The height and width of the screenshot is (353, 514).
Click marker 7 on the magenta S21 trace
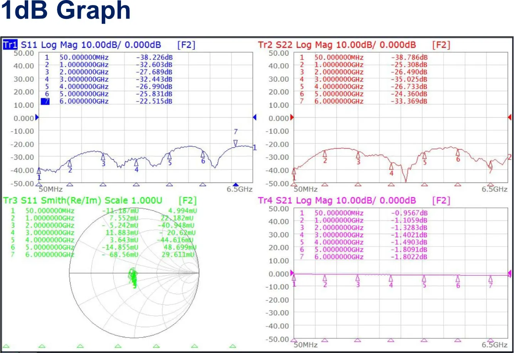pyautogui.click(x=490, y=279)
